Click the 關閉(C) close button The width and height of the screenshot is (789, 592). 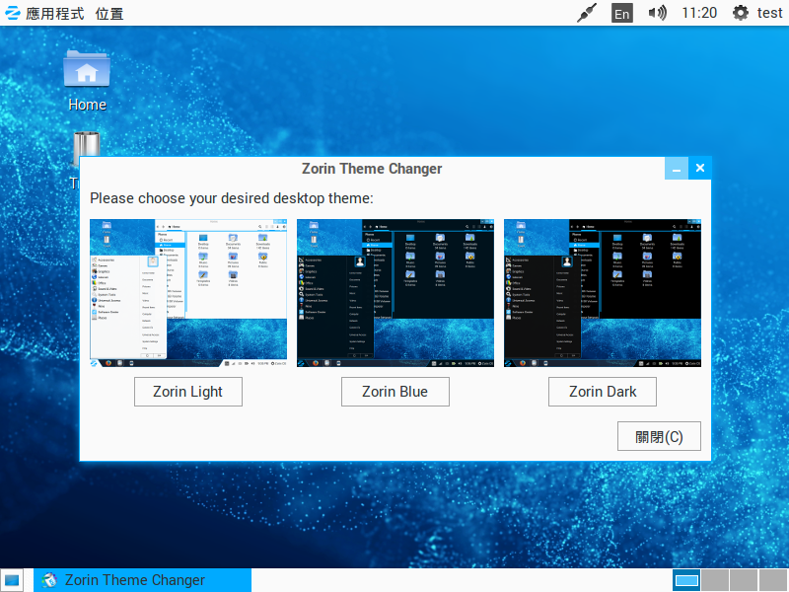pyautogui.click(x=659, y=436)
